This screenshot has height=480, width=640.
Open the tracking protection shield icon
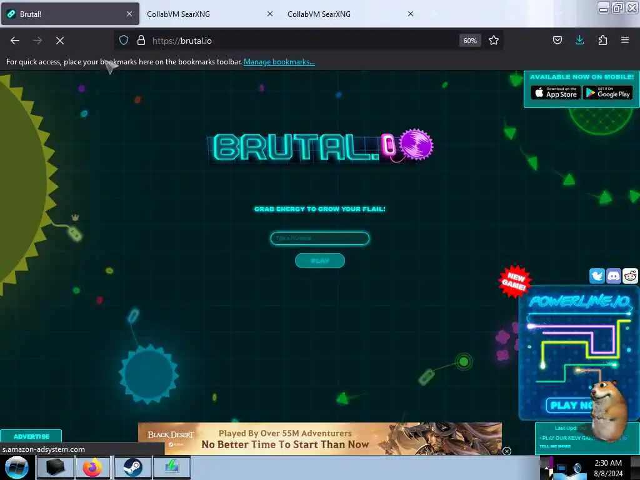click(x=124, y=41)
